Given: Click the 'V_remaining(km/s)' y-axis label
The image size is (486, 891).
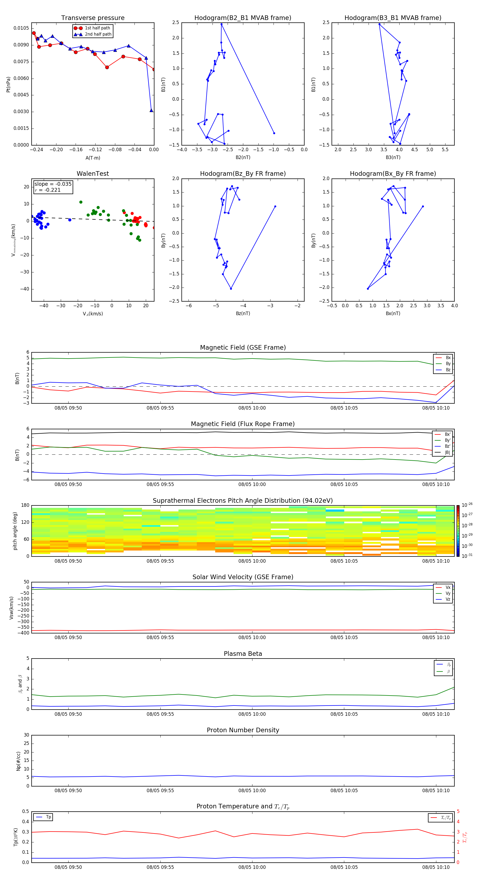Looking at the screenshot, I should pos(13,240).
